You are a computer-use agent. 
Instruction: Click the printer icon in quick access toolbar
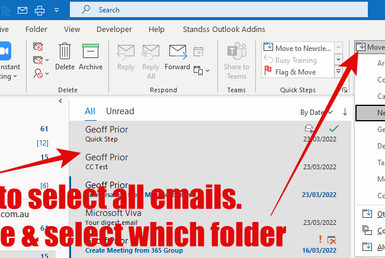[40, 10]
